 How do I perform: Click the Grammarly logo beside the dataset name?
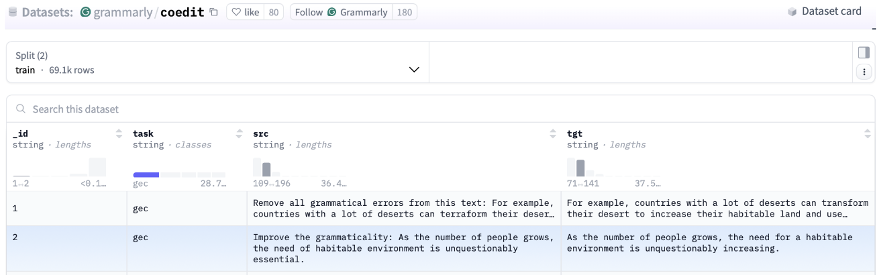(x=85, y=12)
